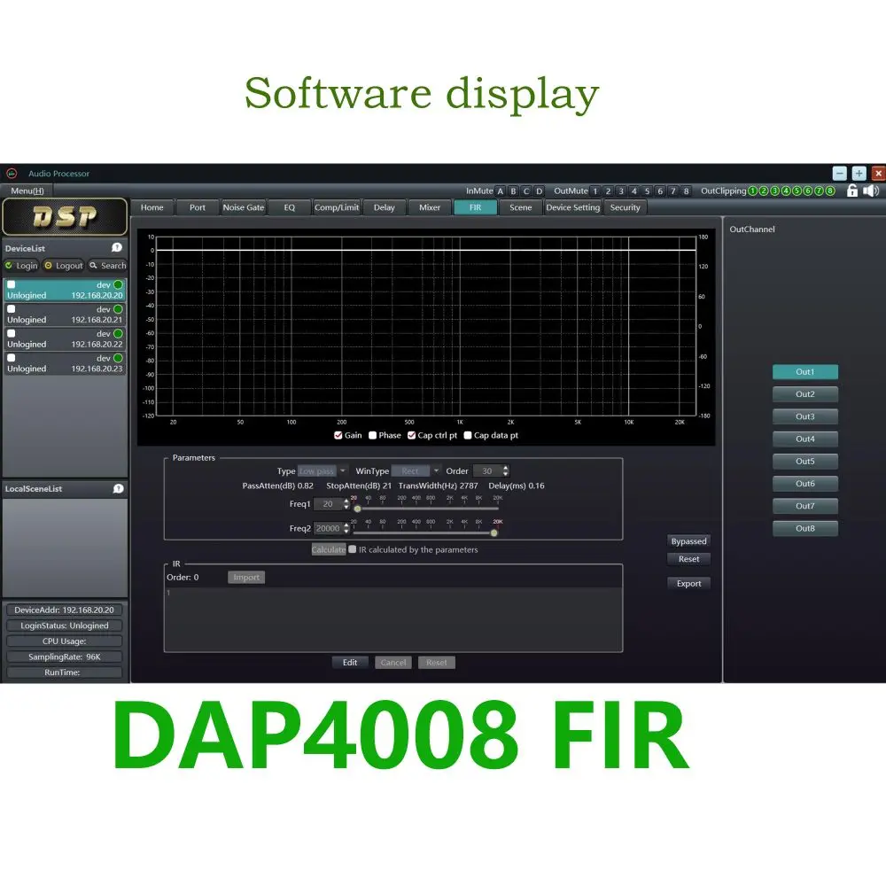Toggle OutMute channel 5
The image size is (886, 886).
click(x=647, y=191)
